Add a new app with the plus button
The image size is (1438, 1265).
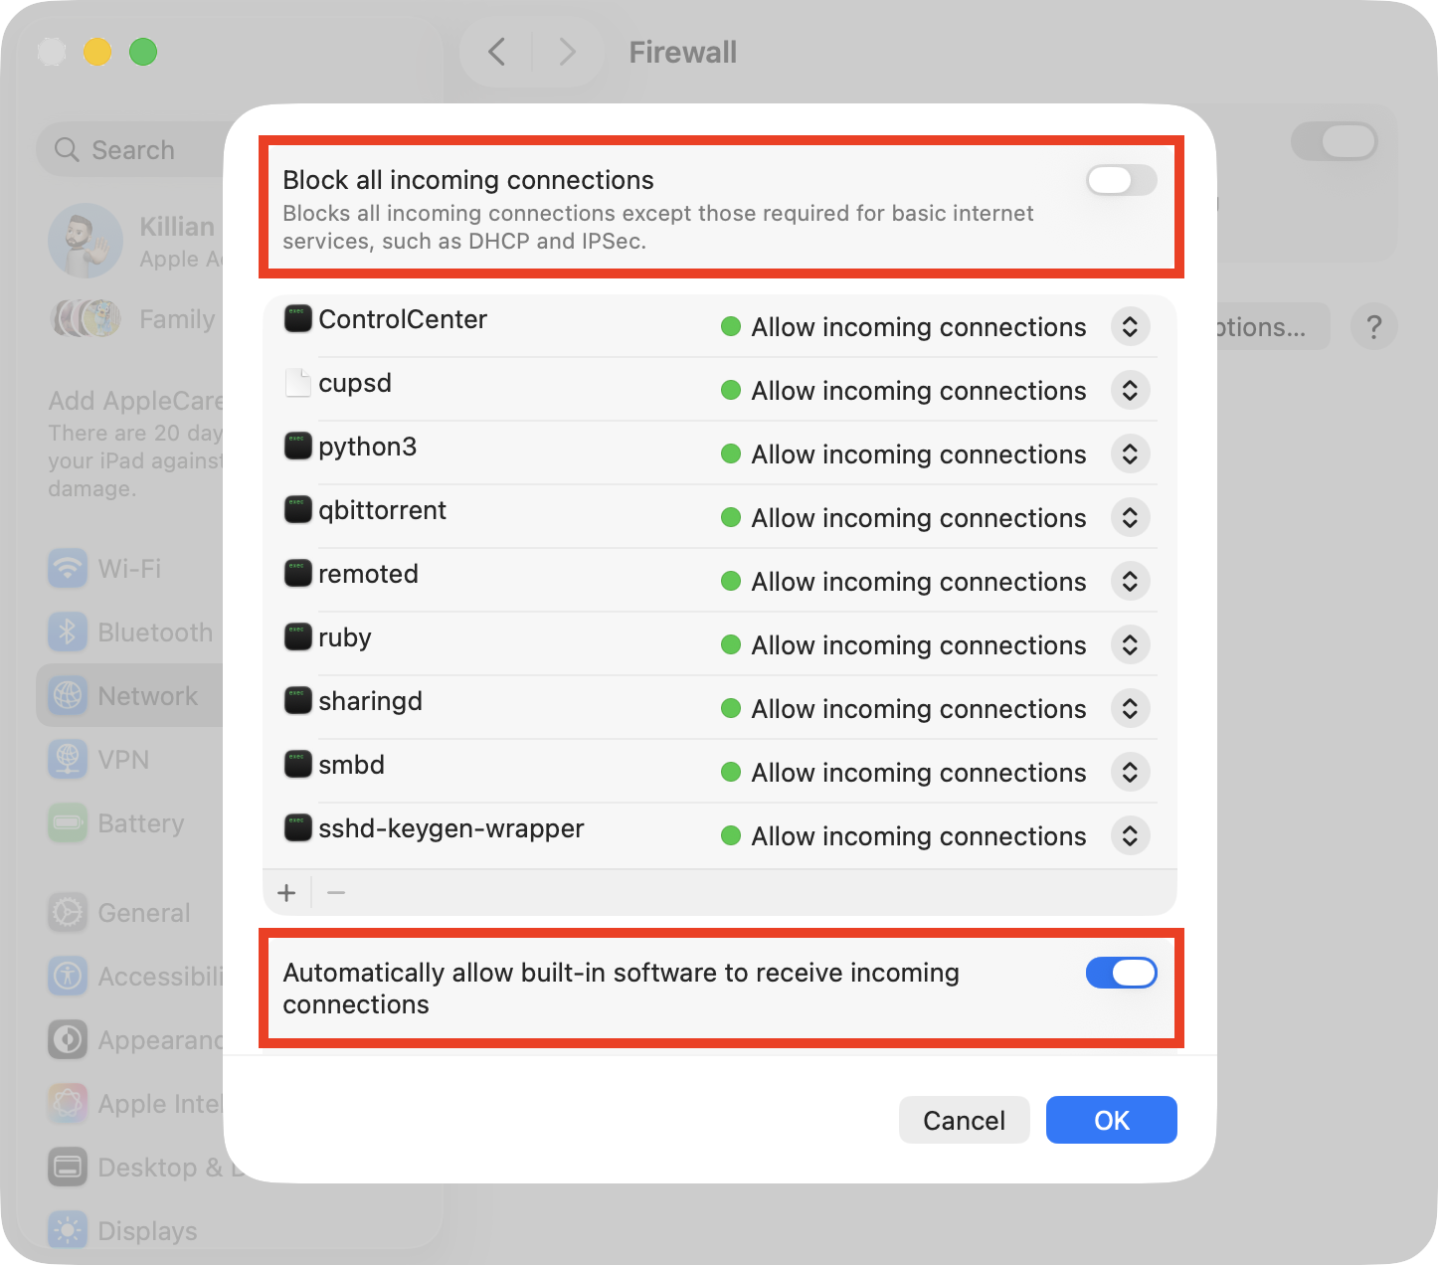(286, 892)
